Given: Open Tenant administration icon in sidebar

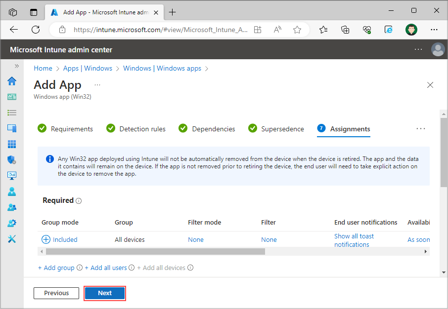Looking at the screenshot, I should [x=12, y=223].
